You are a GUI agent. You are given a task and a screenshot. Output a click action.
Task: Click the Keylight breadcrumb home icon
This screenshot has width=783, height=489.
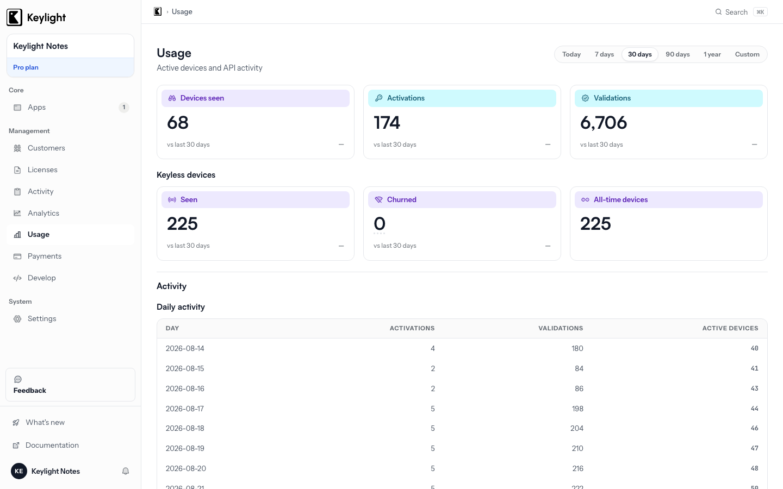click(158, 11)
